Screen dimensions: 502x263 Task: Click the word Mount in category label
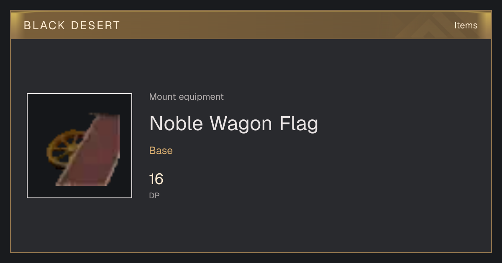163,97
